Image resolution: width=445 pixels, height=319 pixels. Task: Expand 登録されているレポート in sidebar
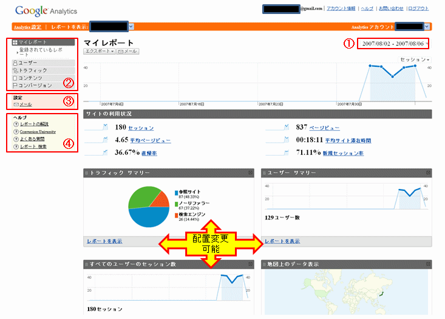pos(41,52)
